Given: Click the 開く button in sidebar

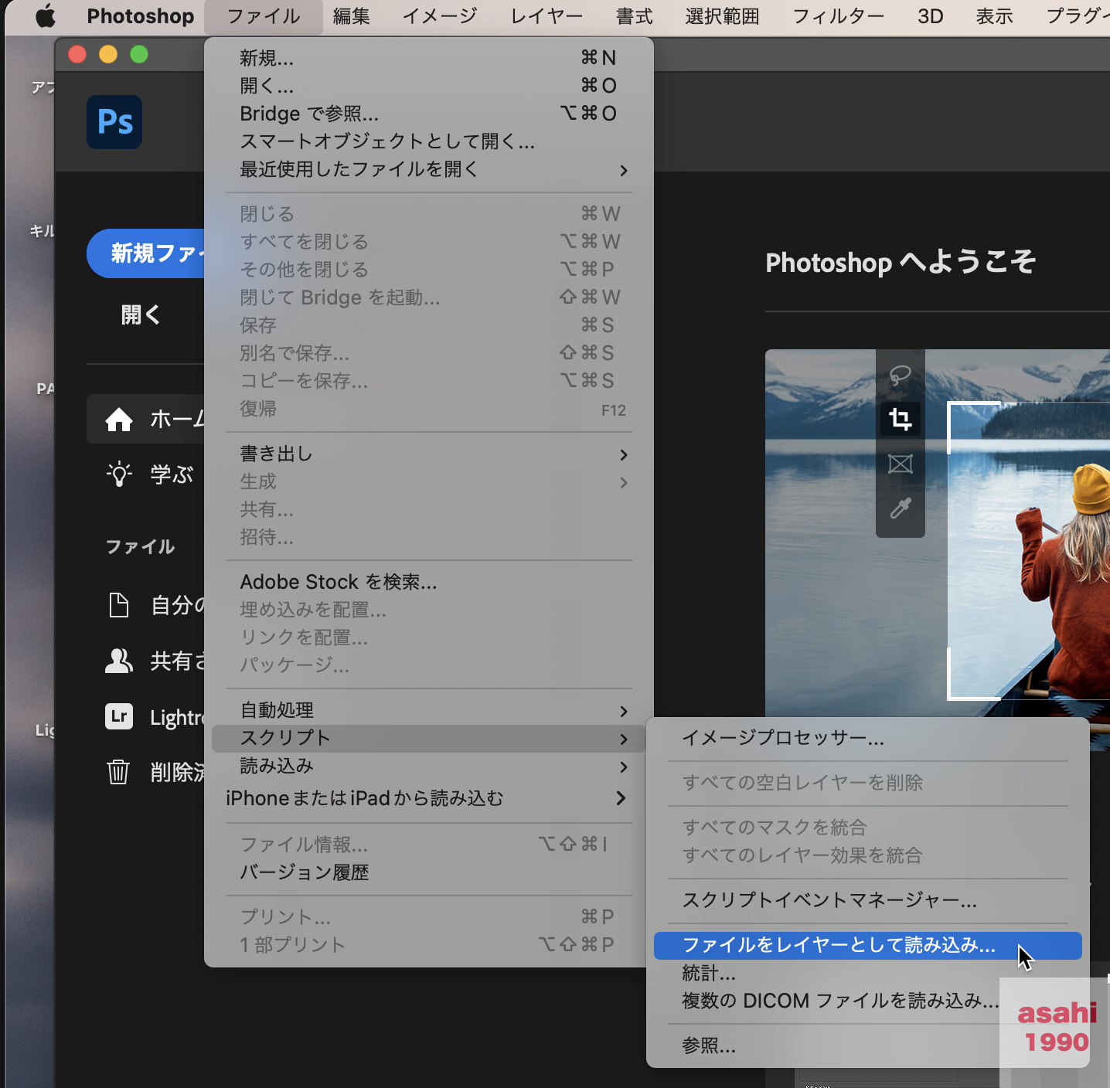Looking at the screenshot, I should (x=141, y=314).
